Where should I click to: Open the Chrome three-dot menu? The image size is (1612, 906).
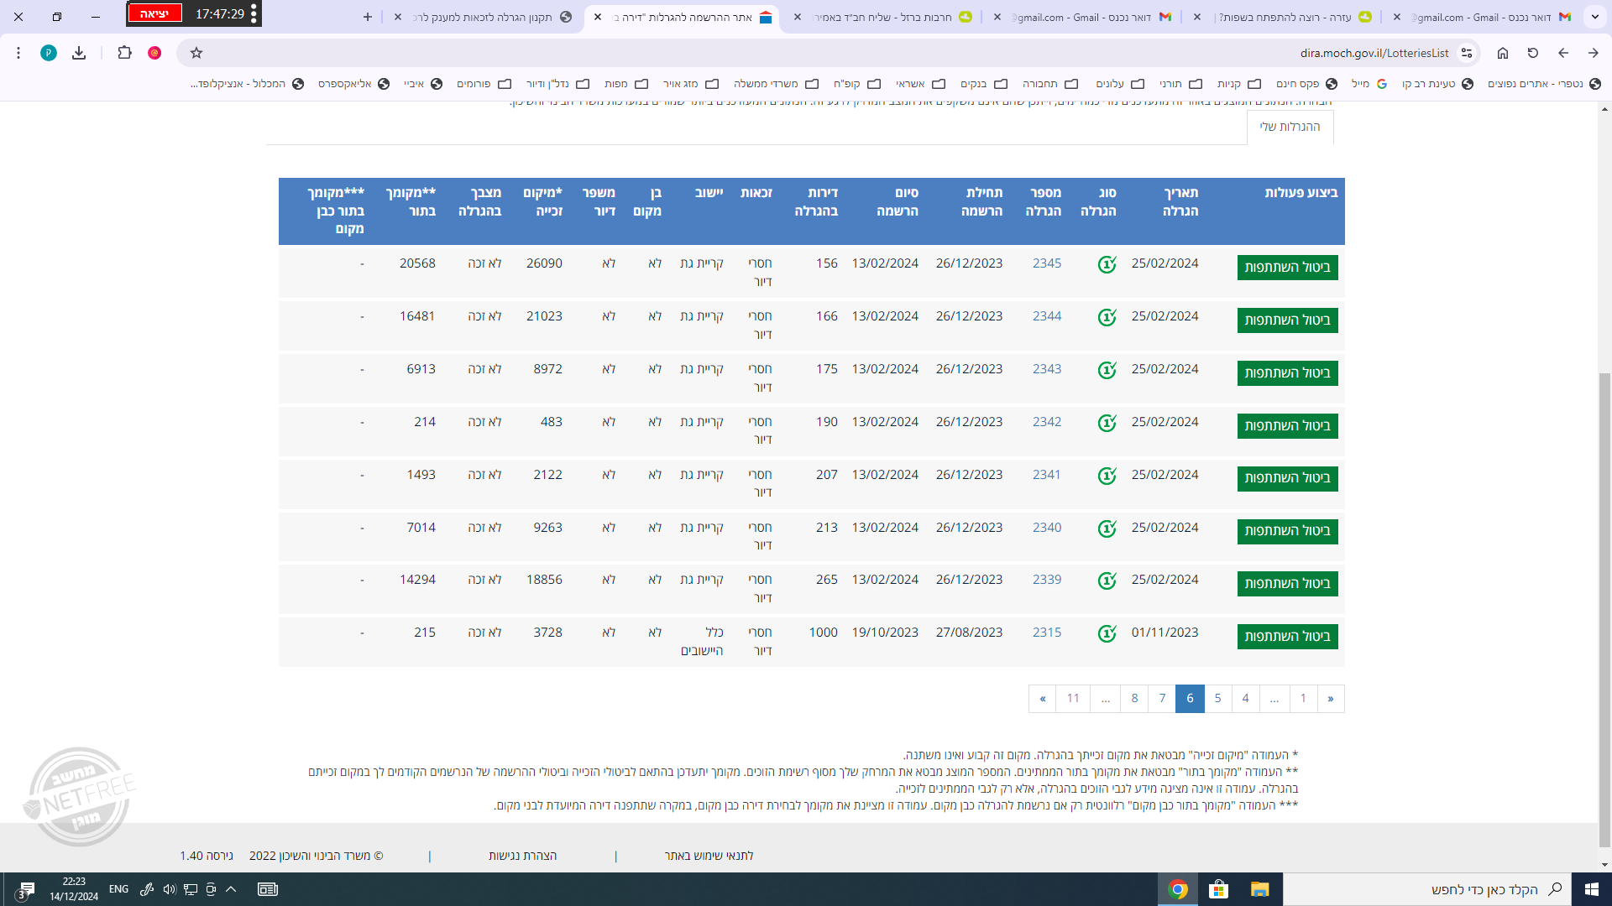tap(18, 53)
